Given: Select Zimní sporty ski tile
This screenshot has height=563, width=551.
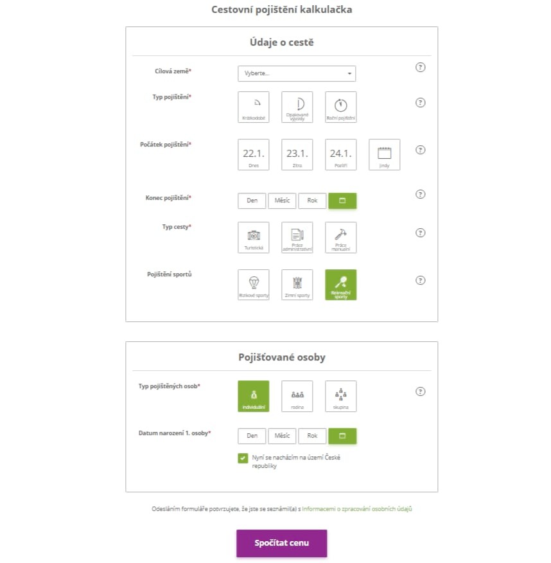Looking at the screenshot, I should [297, 285].
